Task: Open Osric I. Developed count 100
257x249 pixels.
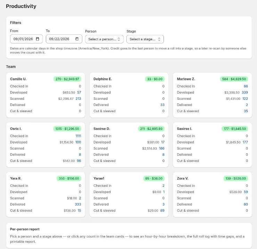Action: 78,142
